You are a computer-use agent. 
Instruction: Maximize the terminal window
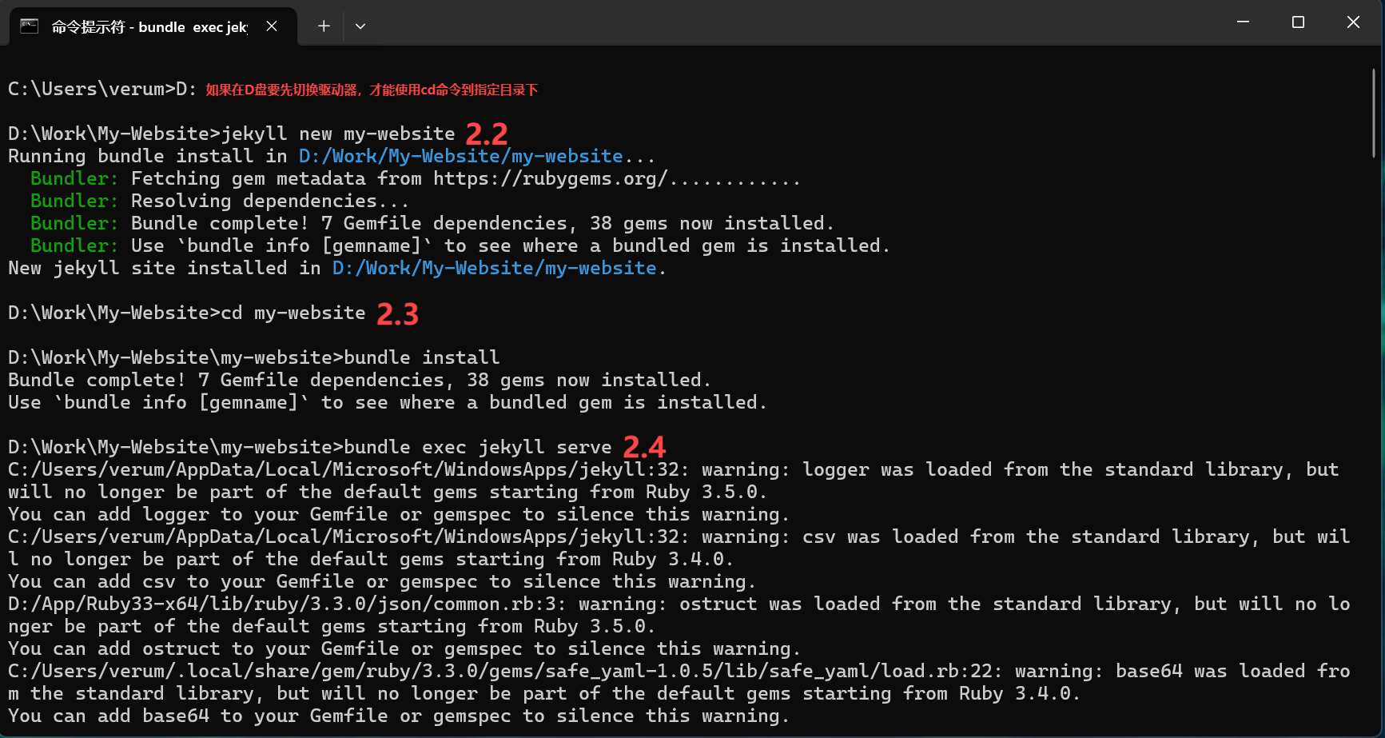pyautogui.click(x=1298, y=22)
